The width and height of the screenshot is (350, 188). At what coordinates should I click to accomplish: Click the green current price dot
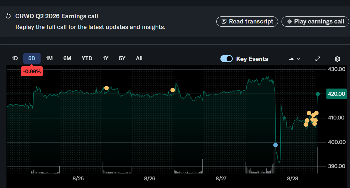pyautogui.click(x=318, y=94)
